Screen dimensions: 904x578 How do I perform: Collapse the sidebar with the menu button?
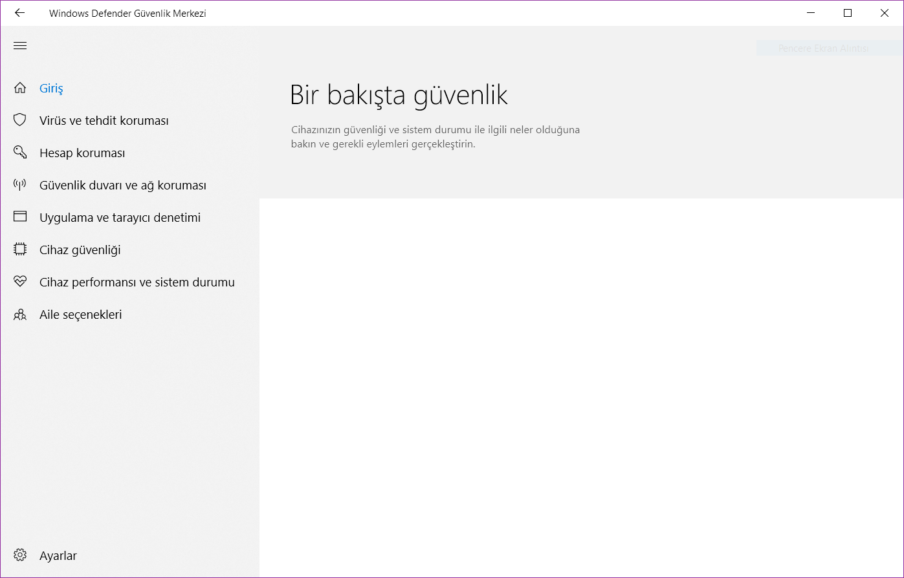click(19, 45)
